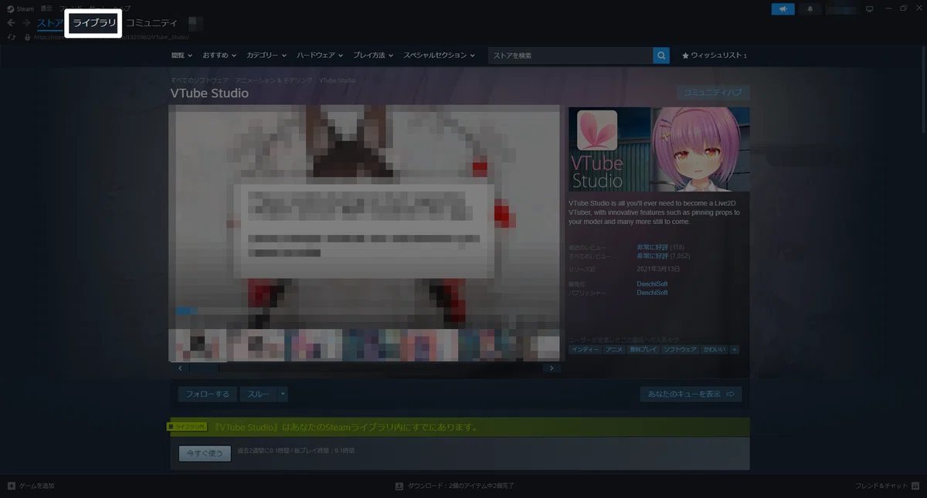Click the 今すぐ使う button

(205, 453)
